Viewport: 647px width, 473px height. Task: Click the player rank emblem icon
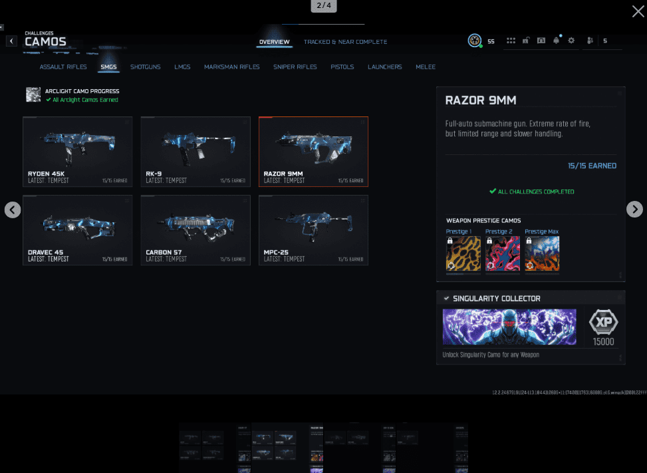(x=475, y=41)
